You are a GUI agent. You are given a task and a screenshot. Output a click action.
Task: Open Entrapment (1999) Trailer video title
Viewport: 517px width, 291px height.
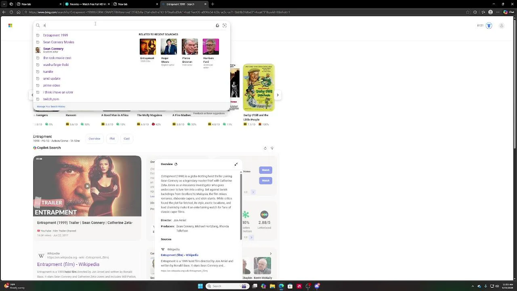coord(85,223)
